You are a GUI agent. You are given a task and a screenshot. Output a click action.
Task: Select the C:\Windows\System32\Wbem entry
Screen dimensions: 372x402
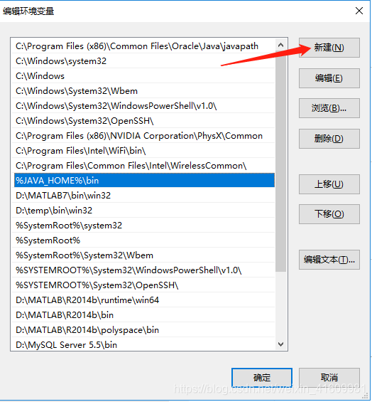click(143, 91)
